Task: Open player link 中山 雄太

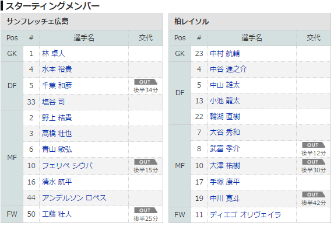Action: [225, 85]
